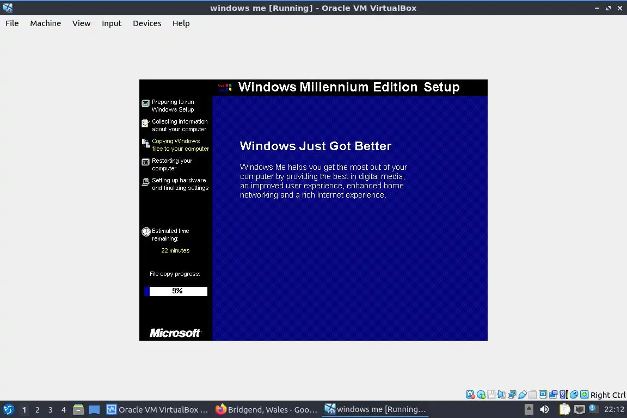Switch to Bridgend, Wales Firefox window
Screen dimensions: 627x418
click(266, 410)
